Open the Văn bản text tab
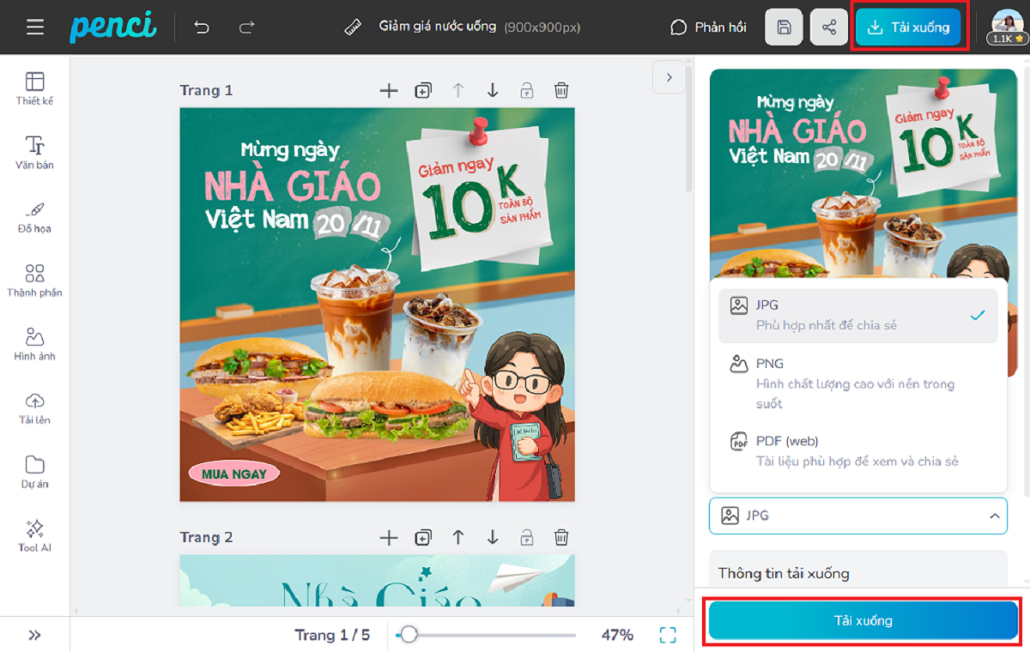 [x=34, y=153]
